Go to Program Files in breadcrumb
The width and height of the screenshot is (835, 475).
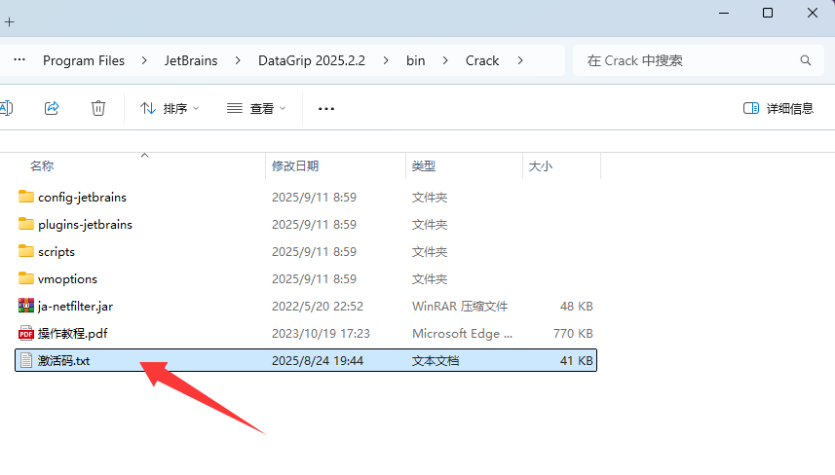pos(84,60)
